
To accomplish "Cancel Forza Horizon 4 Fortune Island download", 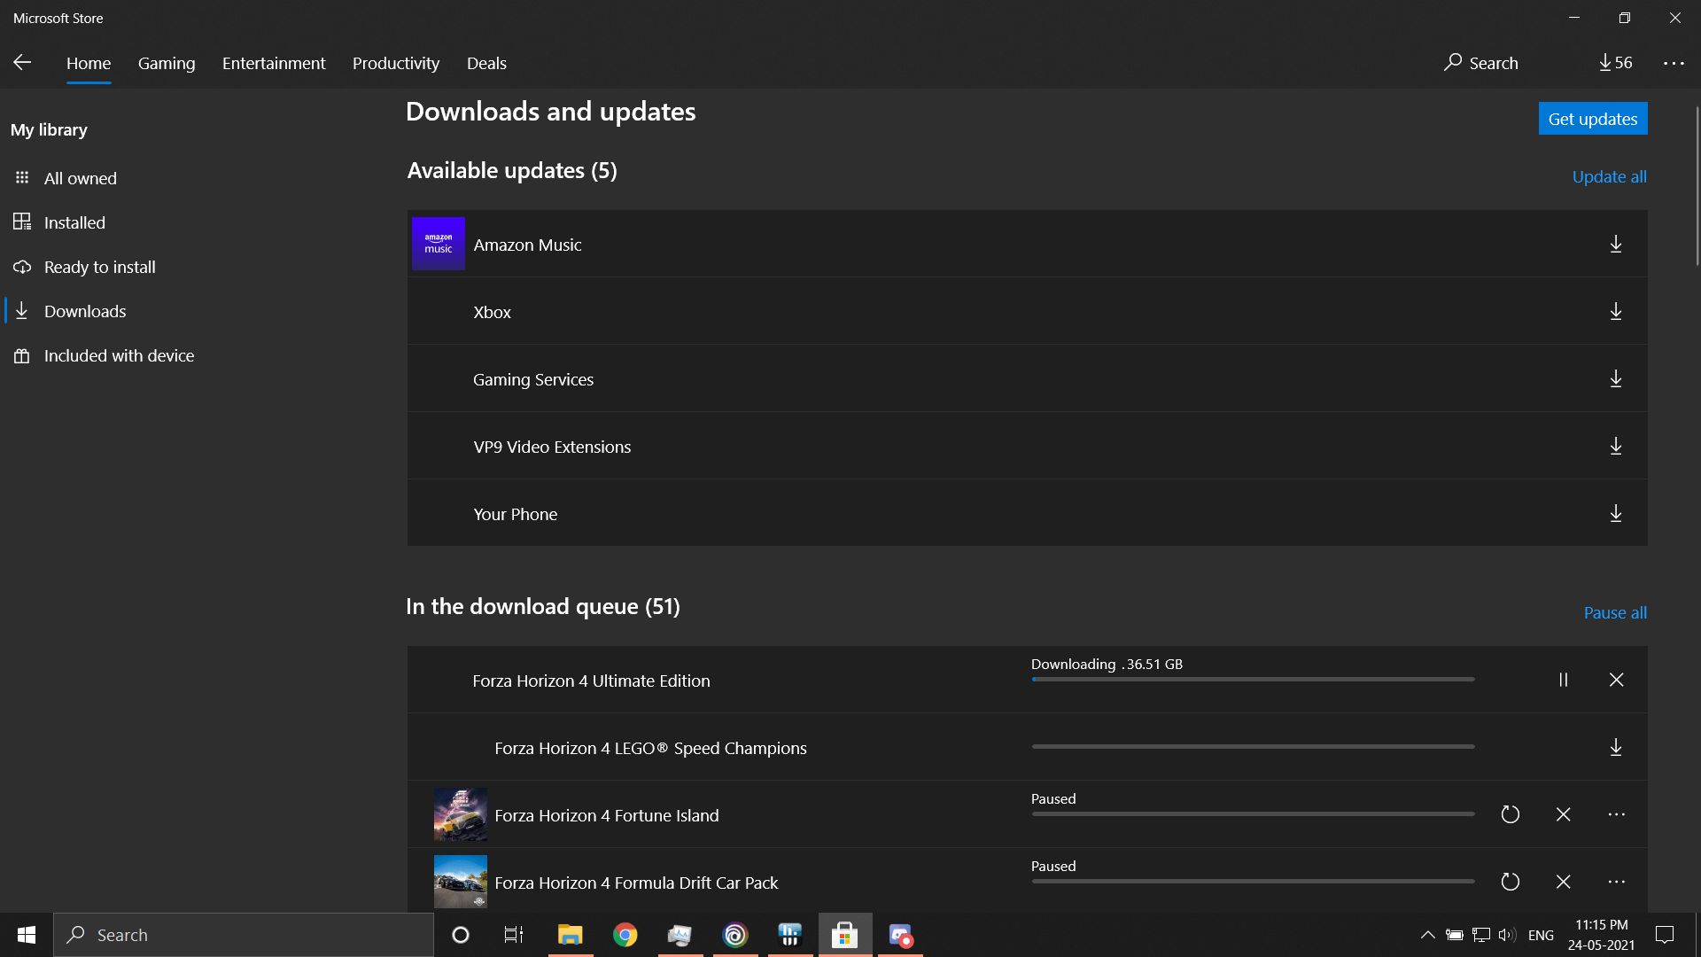I will (x=1564, y=814).
